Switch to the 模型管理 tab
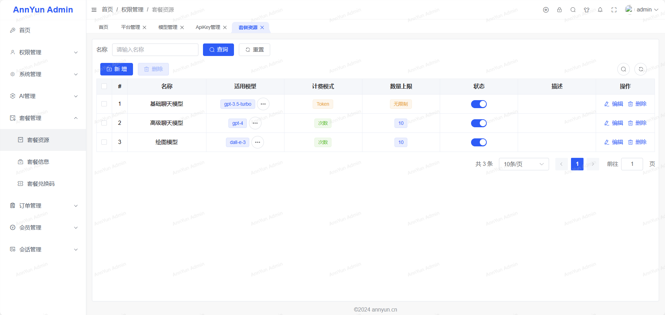665x315 pixels. coord(168,27)
